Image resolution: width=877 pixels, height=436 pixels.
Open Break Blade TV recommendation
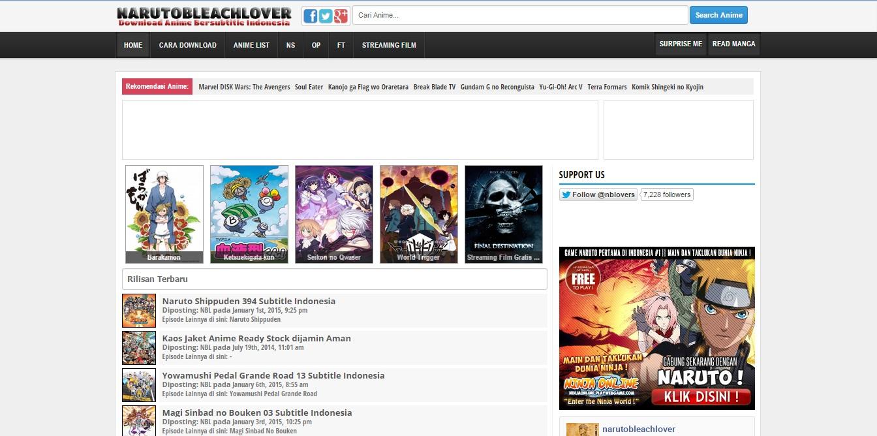(x=435, y=87)
